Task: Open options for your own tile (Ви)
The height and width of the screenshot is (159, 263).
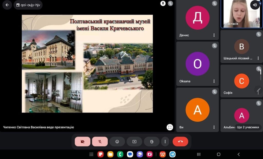Action: click(214, 127)
